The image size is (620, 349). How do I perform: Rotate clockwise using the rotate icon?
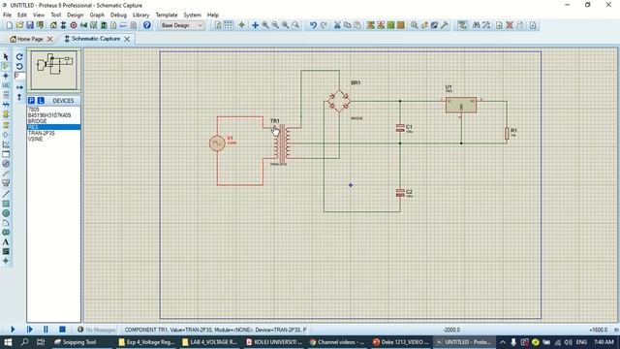point(19,57)
